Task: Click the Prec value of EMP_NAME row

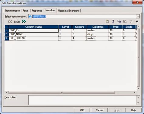Action: tap(115, 34)
